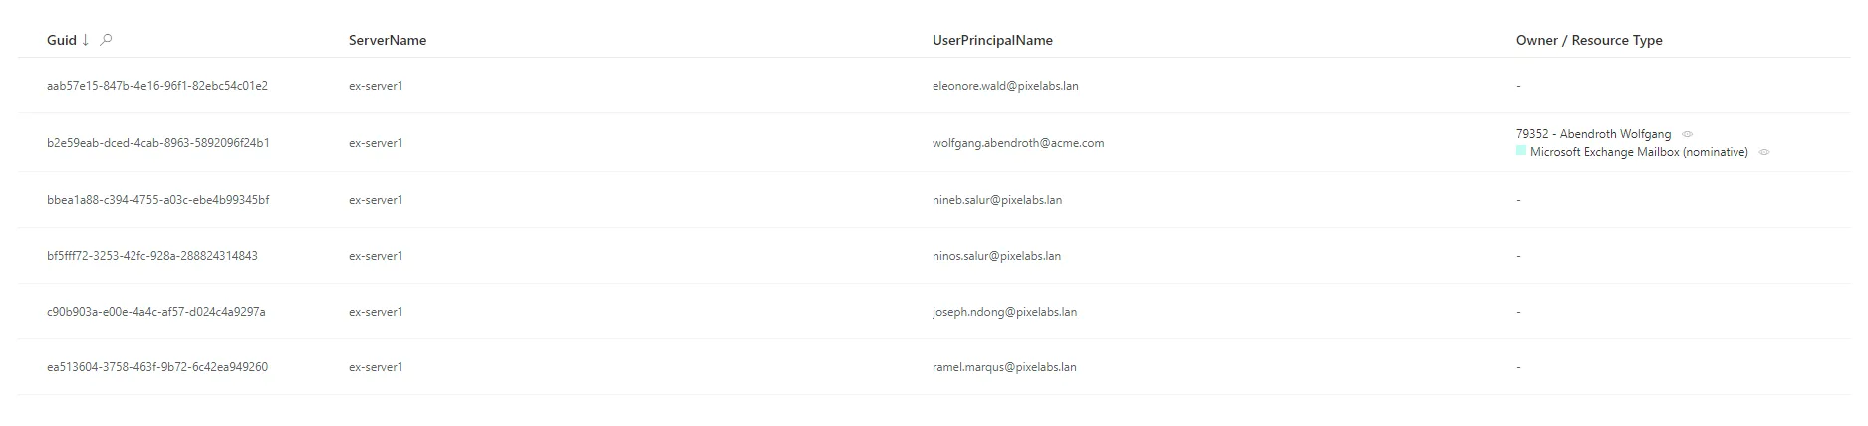Select the UserPrincipalName column header
The height and width of the screenshot is (426, 1868).
tap(992, 40)
